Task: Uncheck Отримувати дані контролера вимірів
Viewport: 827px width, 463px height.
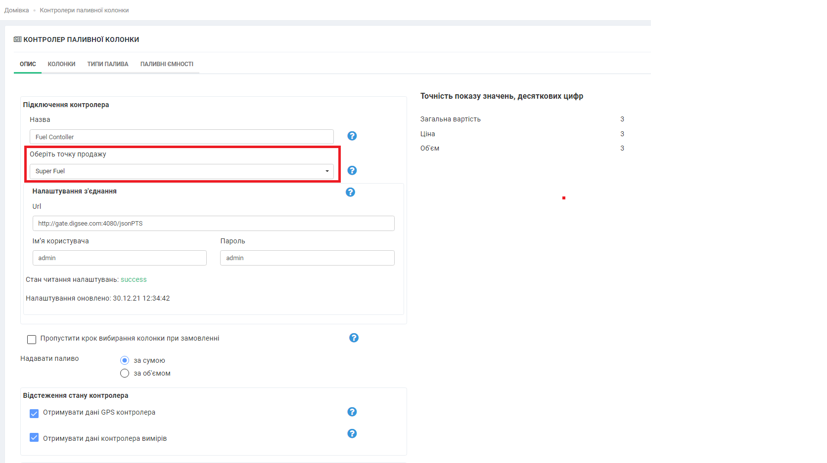Action: click(x=34, y=437)
